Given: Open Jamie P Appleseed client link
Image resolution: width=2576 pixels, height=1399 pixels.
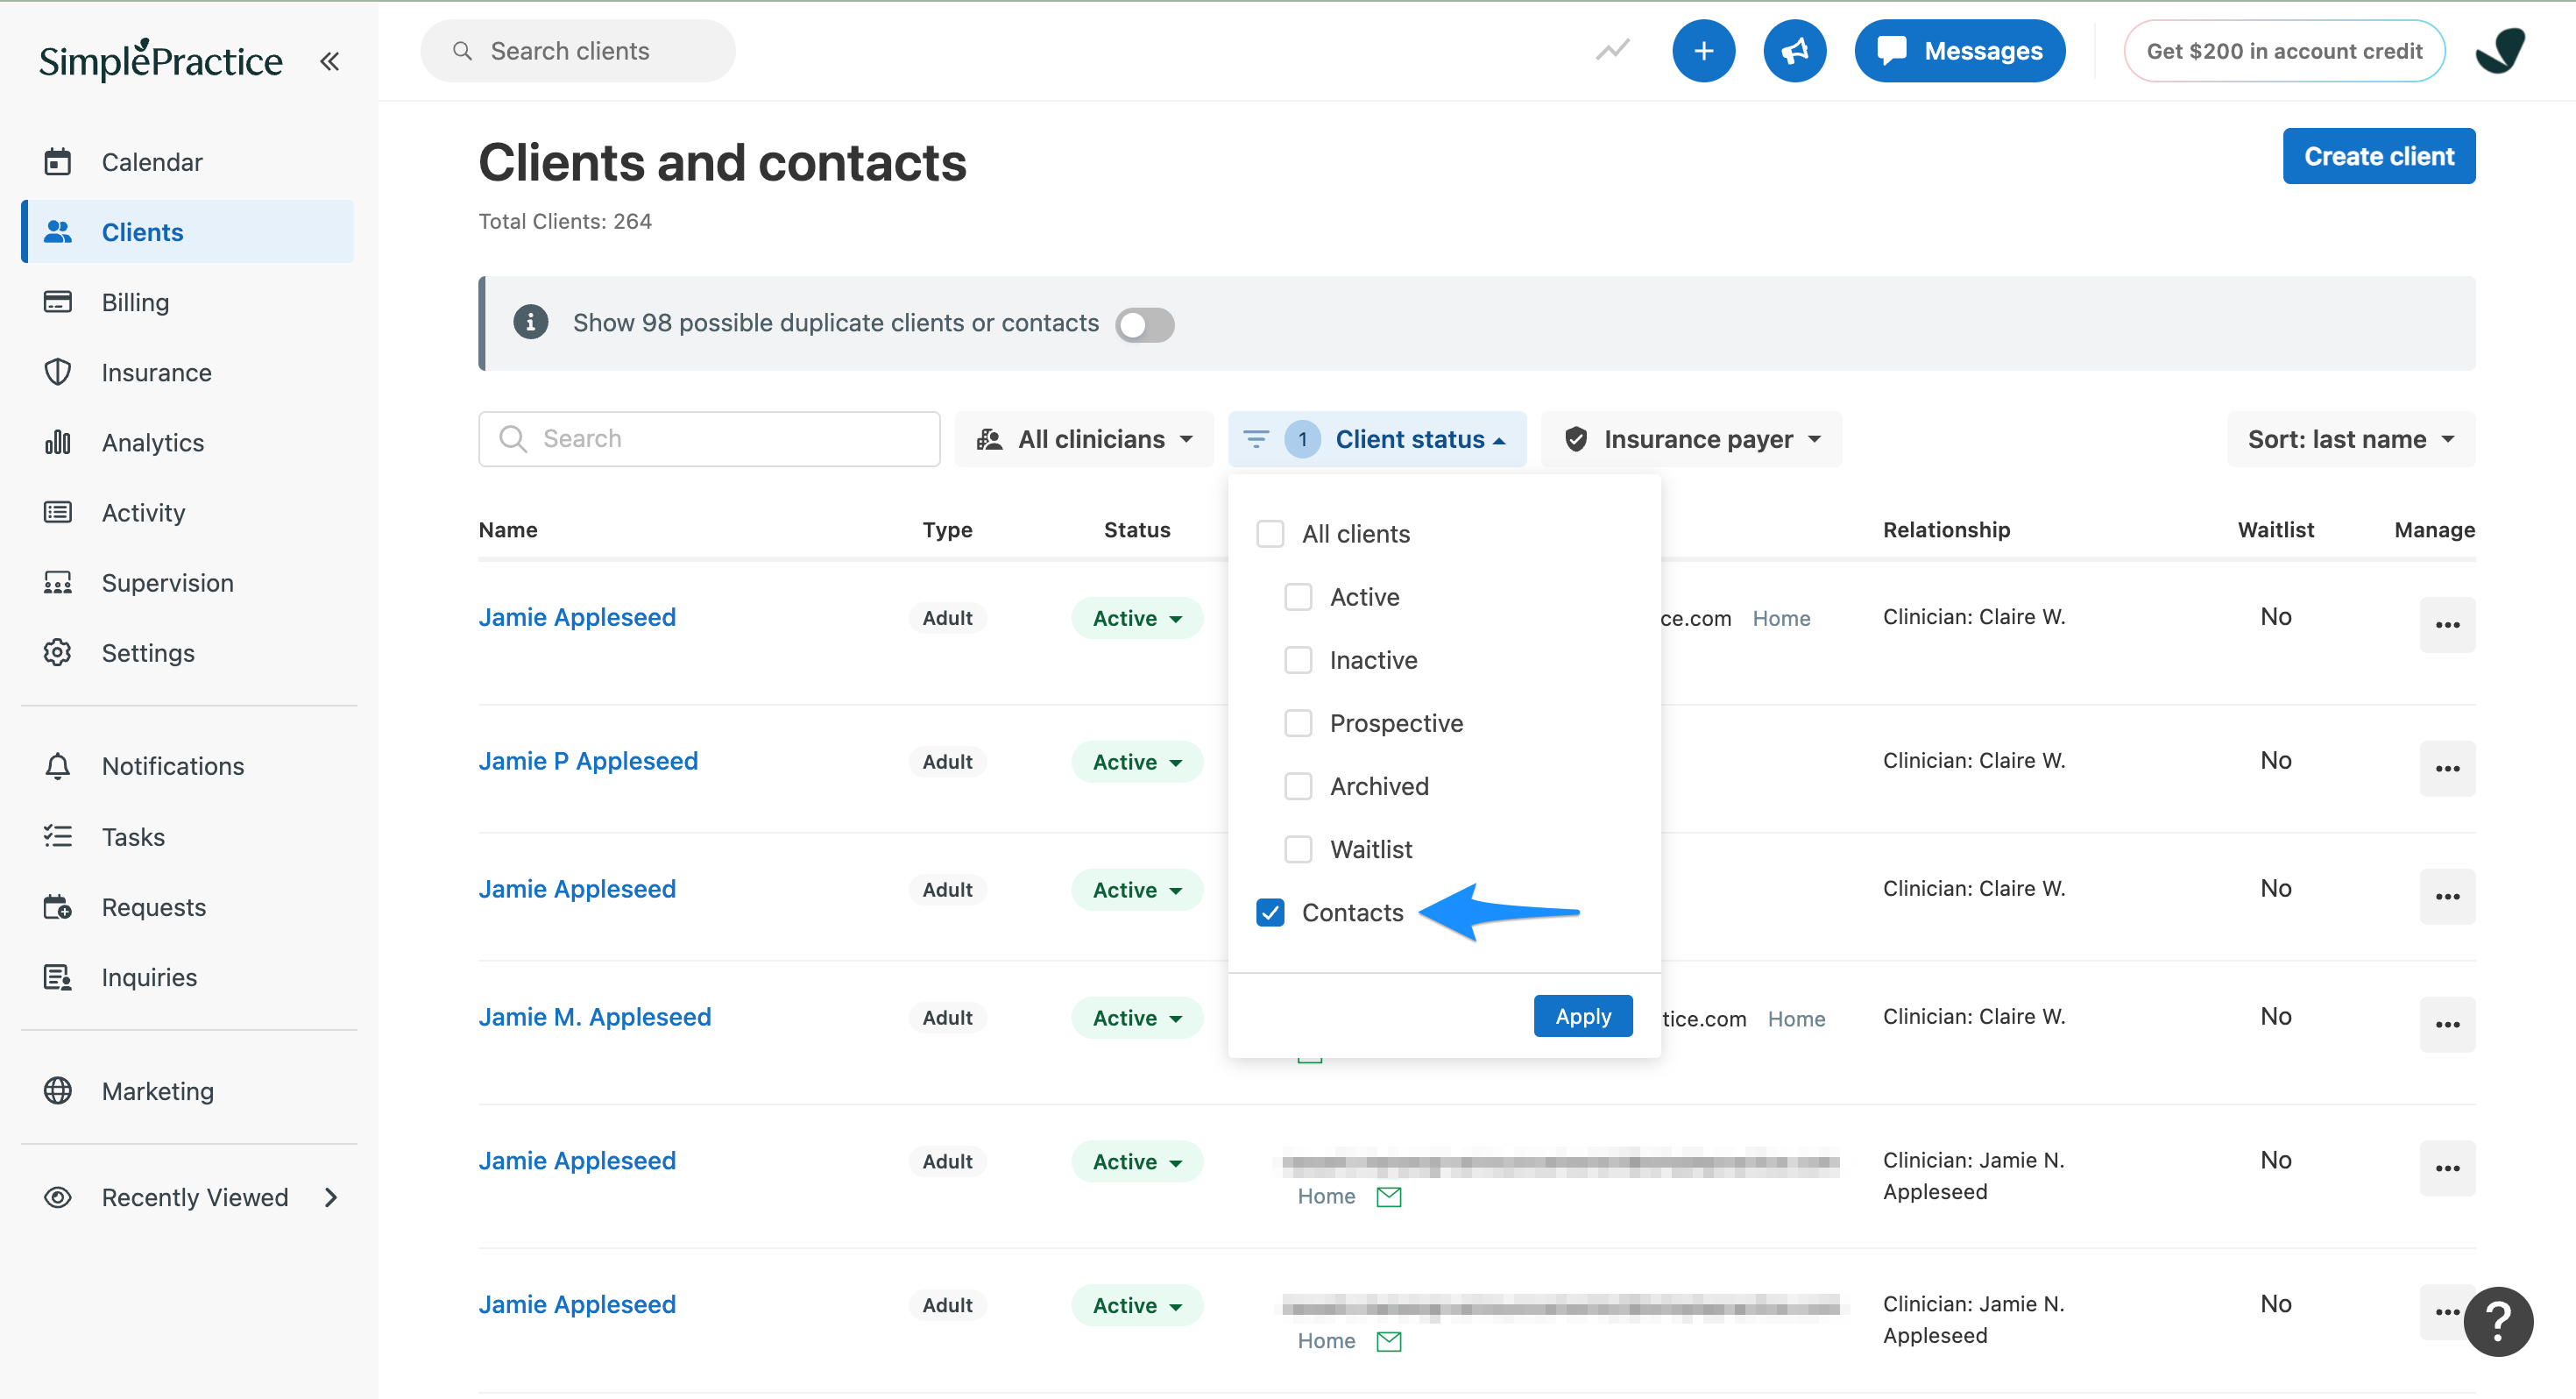Looking at the screenshot, I should tap(588, 761).
